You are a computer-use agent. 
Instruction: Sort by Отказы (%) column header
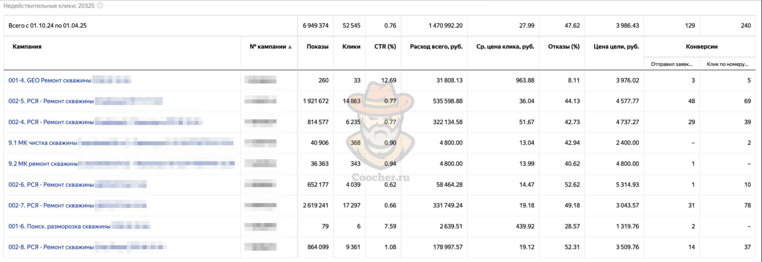[564, 47]
